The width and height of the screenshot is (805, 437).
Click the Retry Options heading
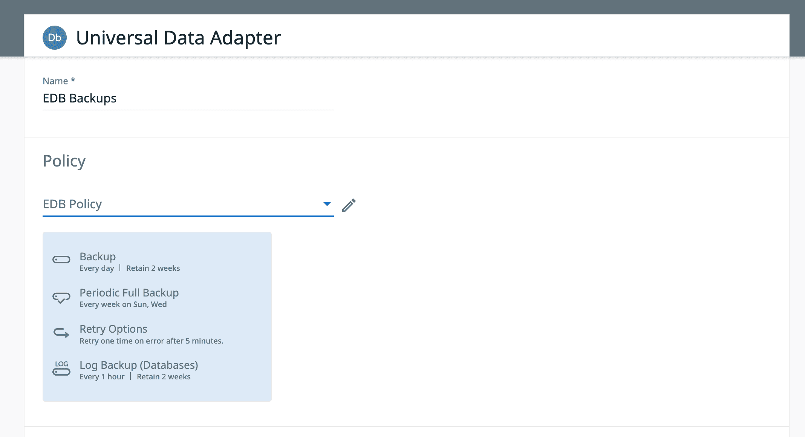click(x=113, y=329)
